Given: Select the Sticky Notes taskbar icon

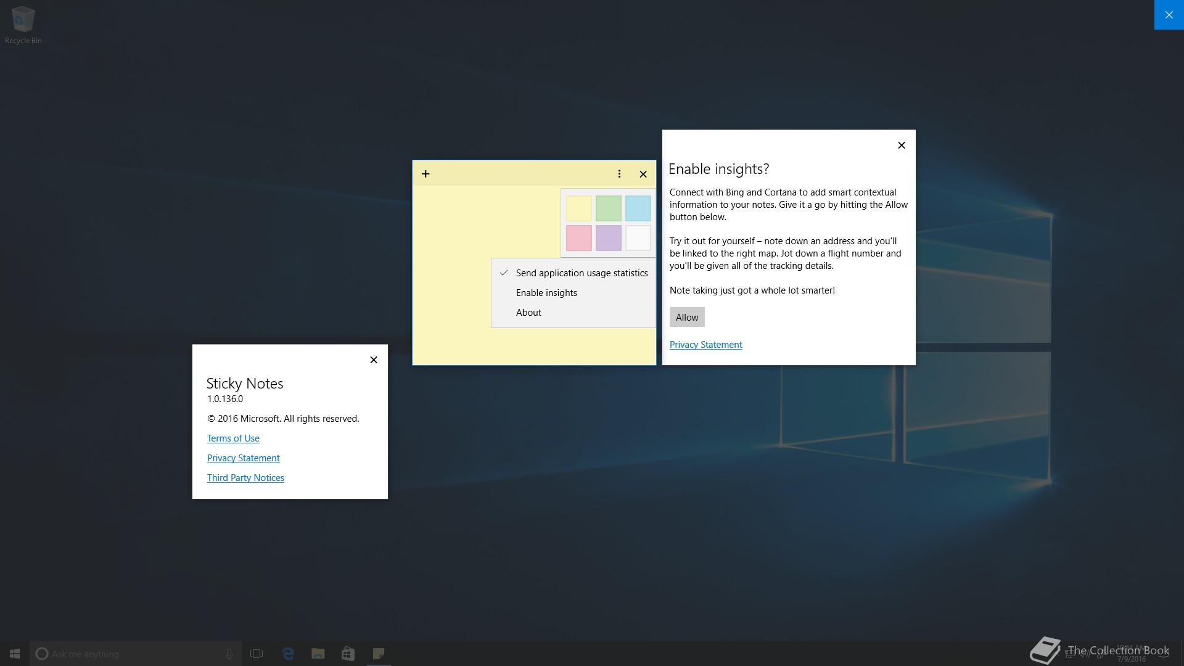Looking at the screenshot, I should (x=379, y=654).
